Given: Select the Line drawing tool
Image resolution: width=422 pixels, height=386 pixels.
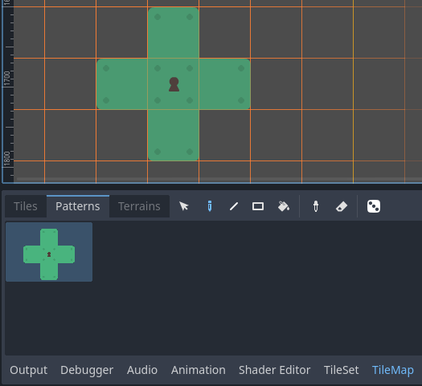Looking at the screenshot, I should pos(234,206).
